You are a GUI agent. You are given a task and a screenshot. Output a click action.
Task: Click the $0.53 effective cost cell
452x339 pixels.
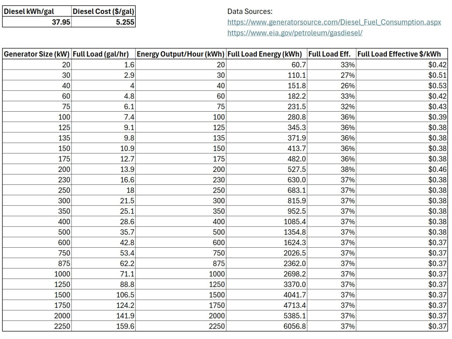click(x=402, y=85)
